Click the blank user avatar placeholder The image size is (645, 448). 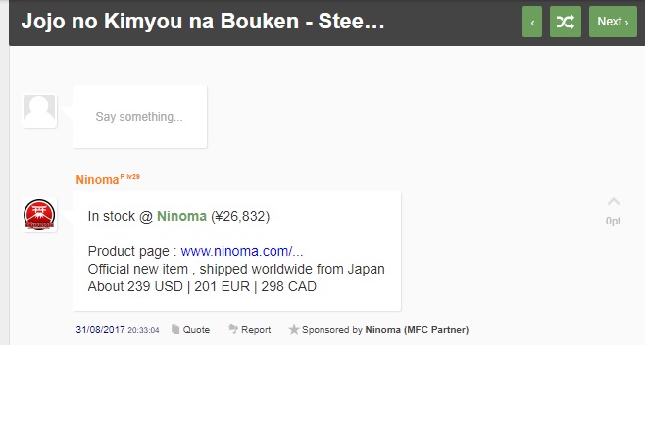pos(39,111)
